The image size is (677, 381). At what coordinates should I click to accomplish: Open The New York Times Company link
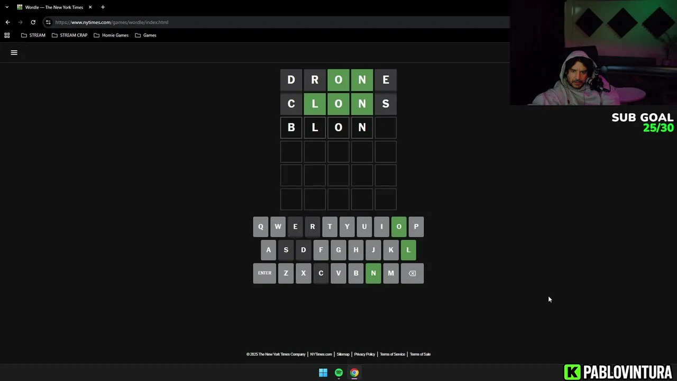276,354
